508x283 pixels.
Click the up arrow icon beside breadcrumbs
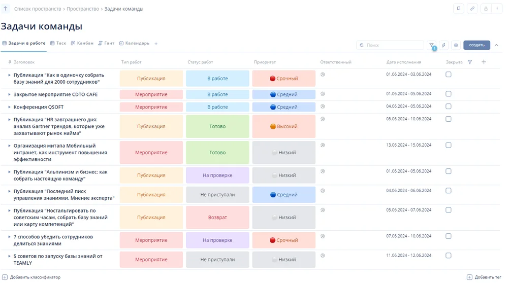tap(6, 9)
